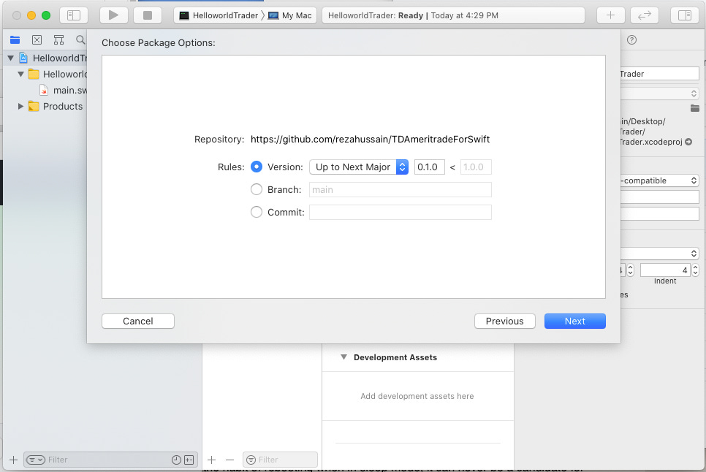Add a new file with the navigator plus button
This screenshot has width=706, height=472.
(x=13, y=460)
